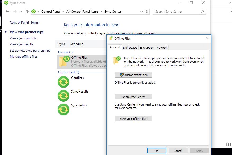Open View sync results link
The height and width of the screenshot is (155, 232).
(x=22, y=44)
